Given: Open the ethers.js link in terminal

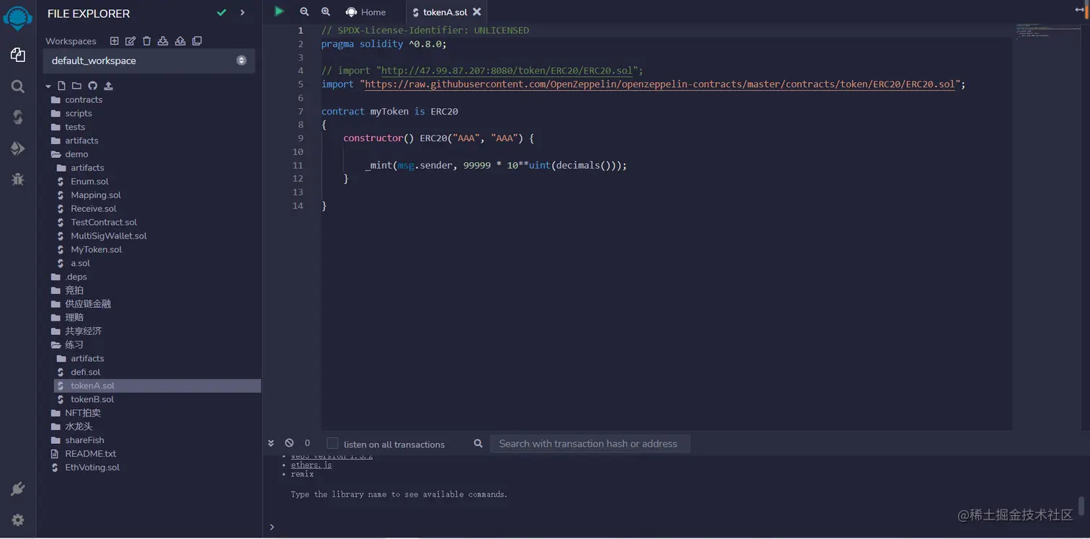Looking at the screenshot, I should click(311, 465).
